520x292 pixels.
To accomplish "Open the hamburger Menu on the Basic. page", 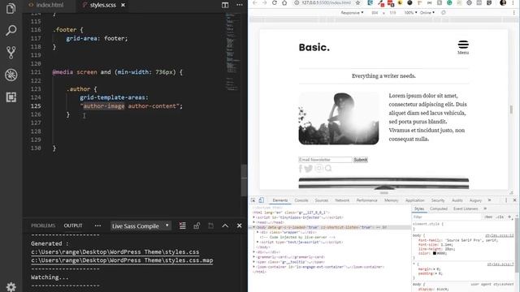I will [x=463, y=48].
